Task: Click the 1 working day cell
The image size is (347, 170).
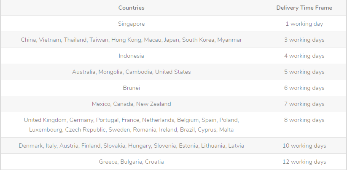Action: [x=304, y=24]
